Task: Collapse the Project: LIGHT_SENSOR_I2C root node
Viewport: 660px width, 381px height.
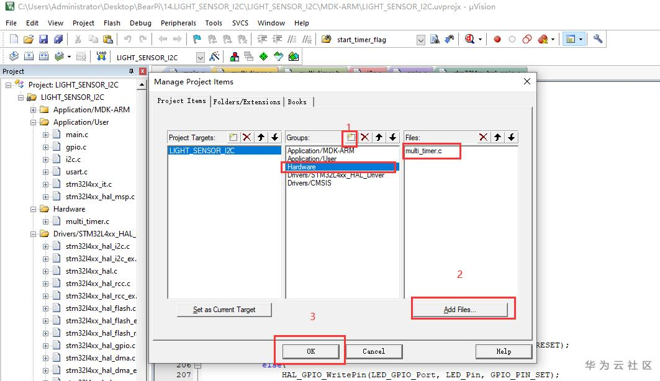Action: tap(9, 85)
